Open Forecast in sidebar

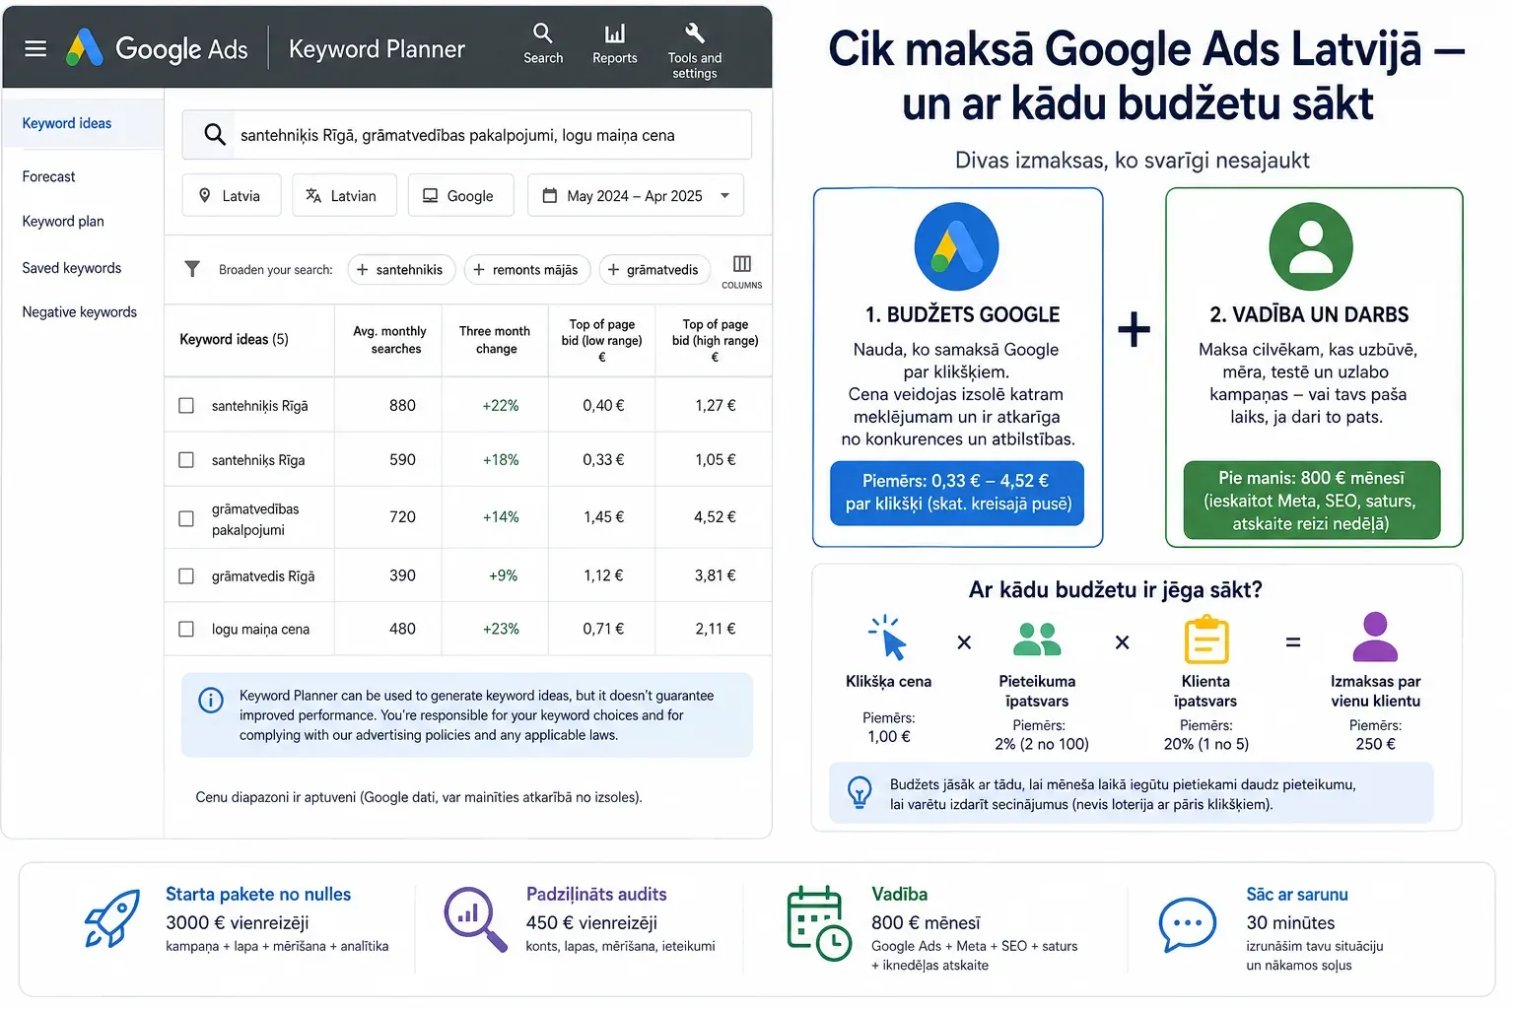click(49, 176)
